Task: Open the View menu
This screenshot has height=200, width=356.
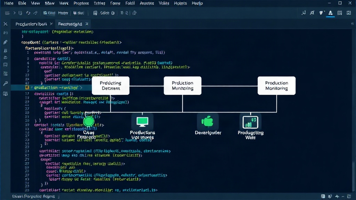Action: (35, 3)
